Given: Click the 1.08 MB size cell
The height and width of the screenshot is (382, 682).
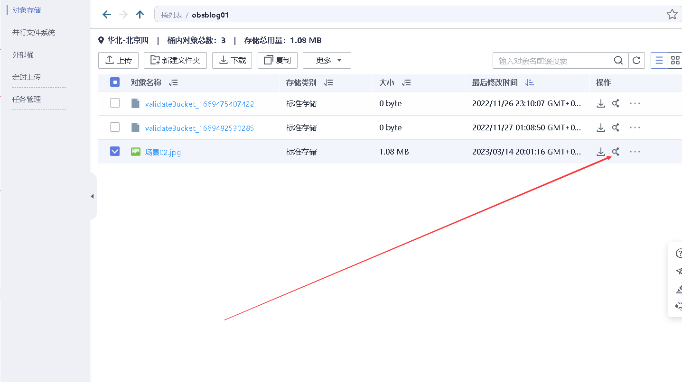Looking at the screenshot, I should point(394,152).
